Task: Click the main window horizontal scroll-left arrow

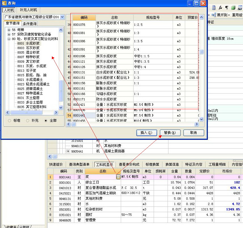Action: pyautogui.click(x=50, y=157)
